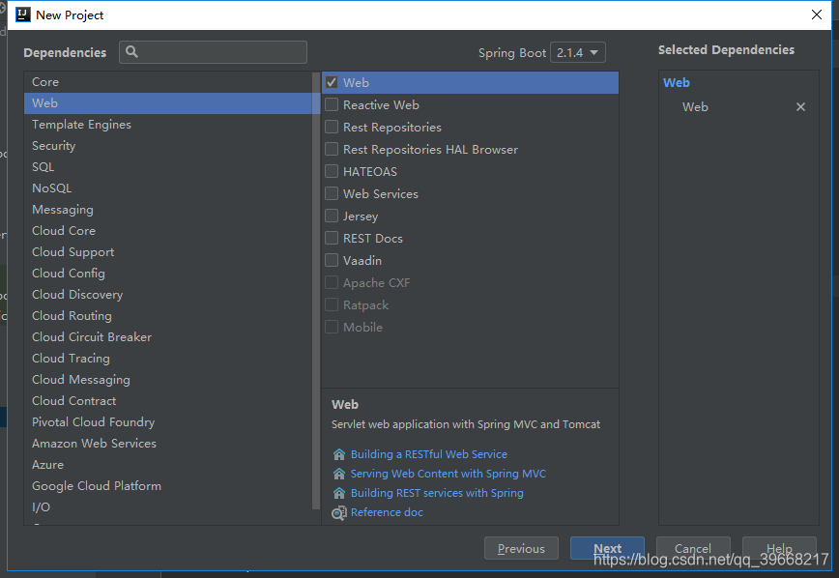Image resolution: width=839 pixels, height=578 pixels.
Task: Select the Security category
Action: [x=168, y=146]
